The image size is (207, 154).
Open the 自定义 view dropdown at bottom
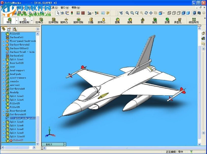pyautogui.click(x=65, y=144)
